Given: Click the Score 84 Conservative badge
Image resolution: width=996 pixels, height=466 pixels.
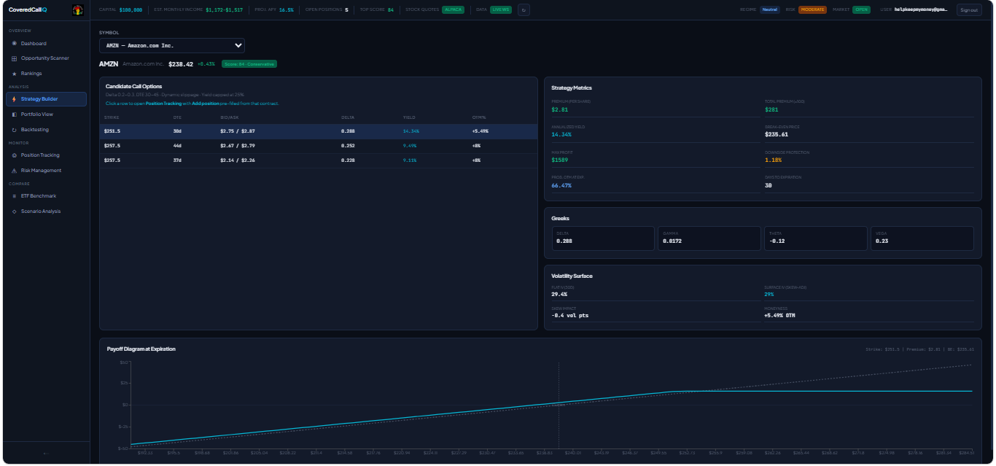Looking at the screenshot, I should (x=249, y=64).
